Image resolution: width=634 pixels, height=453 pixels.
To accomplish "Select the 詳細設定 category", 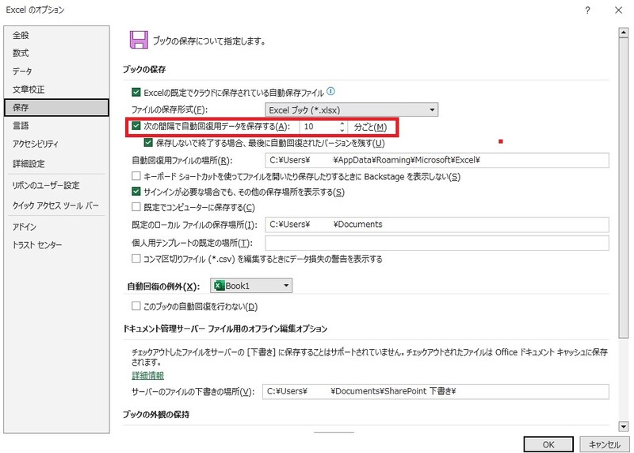I will (x=56, y=163).
